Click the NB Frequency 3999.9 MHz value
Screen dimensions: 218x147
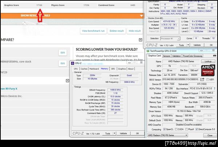pos(129,82)
